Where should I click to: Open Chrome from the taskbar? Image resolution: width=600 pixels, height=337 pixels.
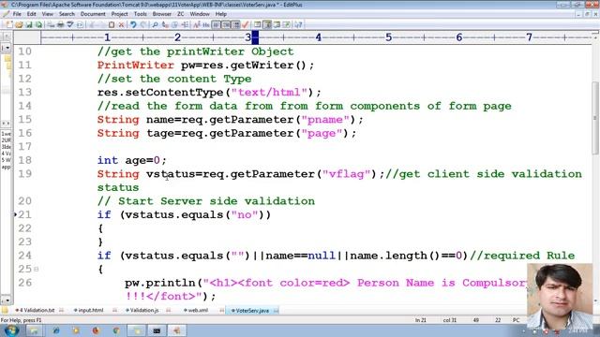(116, 330)
